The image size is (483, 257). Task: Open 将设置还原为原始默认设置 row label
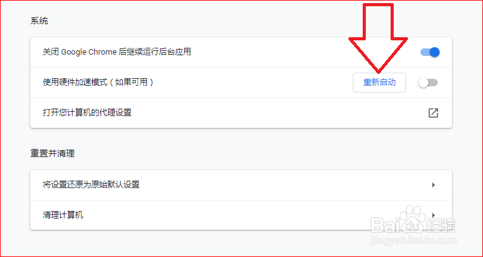click(91, 184)
